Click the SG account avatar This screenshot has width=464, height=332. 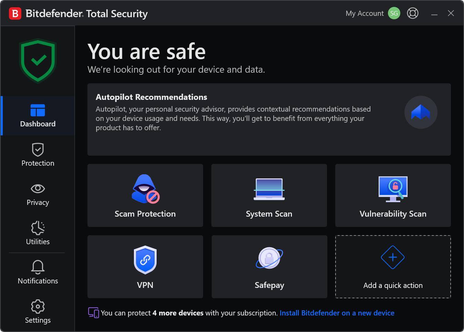pyautogui.click(x=394, y=13)
